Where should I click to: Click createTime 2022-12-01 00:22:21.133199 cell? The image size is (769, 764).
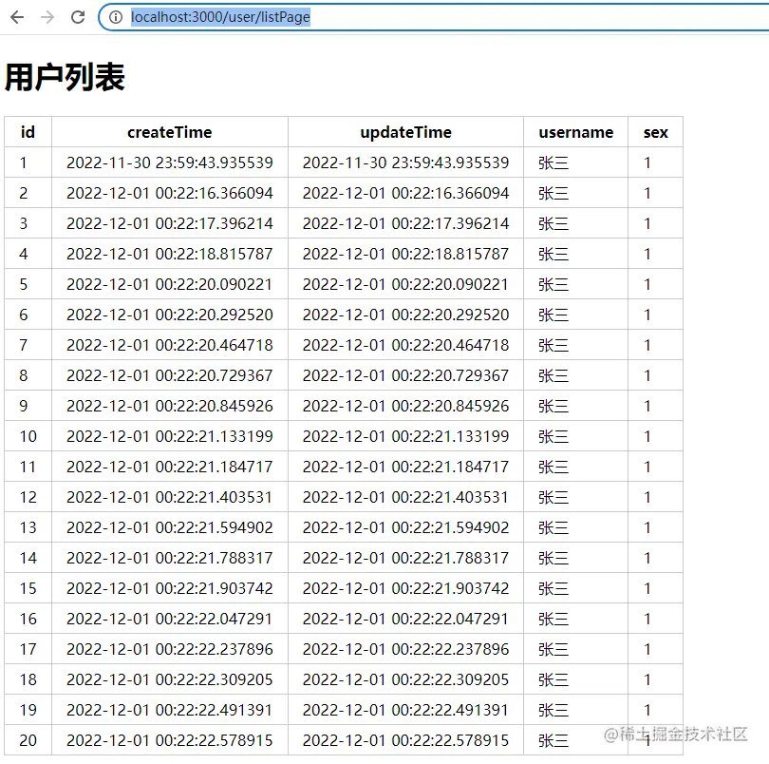click(x=170, y=436)
